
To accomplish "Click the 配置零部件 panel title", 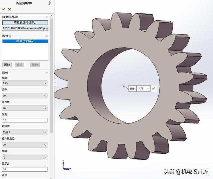I will (x=24, y=3).
